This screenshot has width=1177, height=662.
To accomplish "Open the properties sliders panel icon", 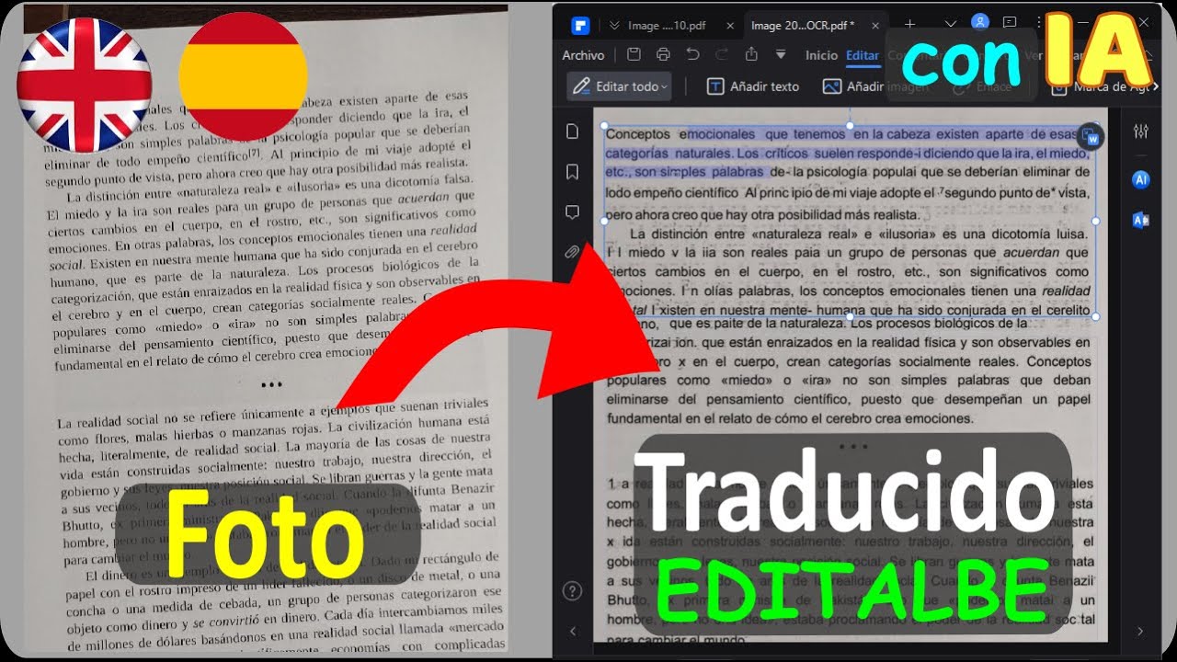I will tap(1141, 131).
